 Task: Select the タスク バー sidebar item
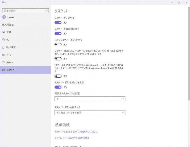click(25, 70)
